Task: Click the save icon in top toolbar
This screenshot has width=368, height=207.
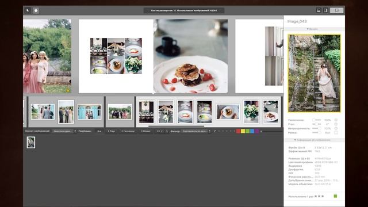Action: [319, 10]
